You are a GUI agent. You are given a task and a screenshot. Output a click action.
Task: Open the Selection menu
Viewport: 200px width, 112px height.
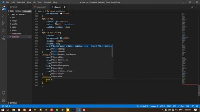click(x=21, y=2)
